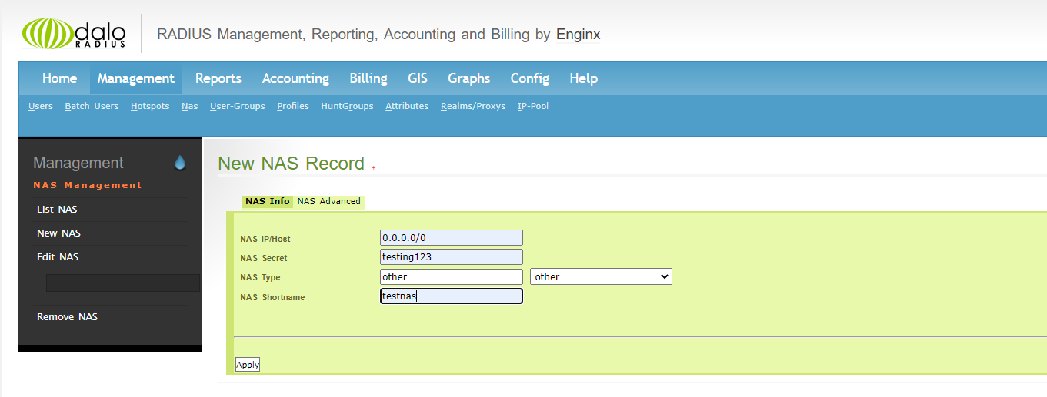Click the Edit NAS sidebar search box
1047x397 pixels.
[122, 283]
